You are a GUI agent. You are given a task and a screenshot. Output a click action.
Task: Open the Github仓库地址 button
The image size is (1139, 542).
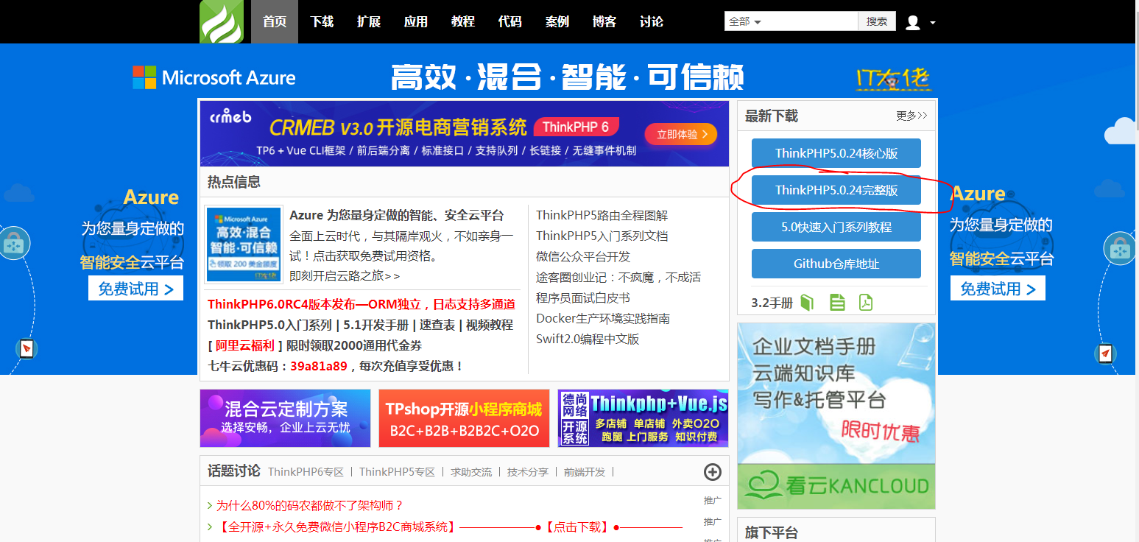(x=836, y=264)
